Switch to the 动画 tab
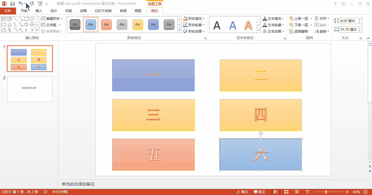This screenshot has height=195, width=372. coord(83,11)
